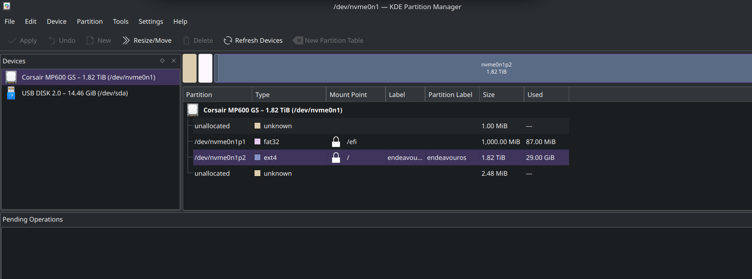Click the USB disk icon in Devices list
Viewport: 752px width, 279px height.
coord(11,93)
